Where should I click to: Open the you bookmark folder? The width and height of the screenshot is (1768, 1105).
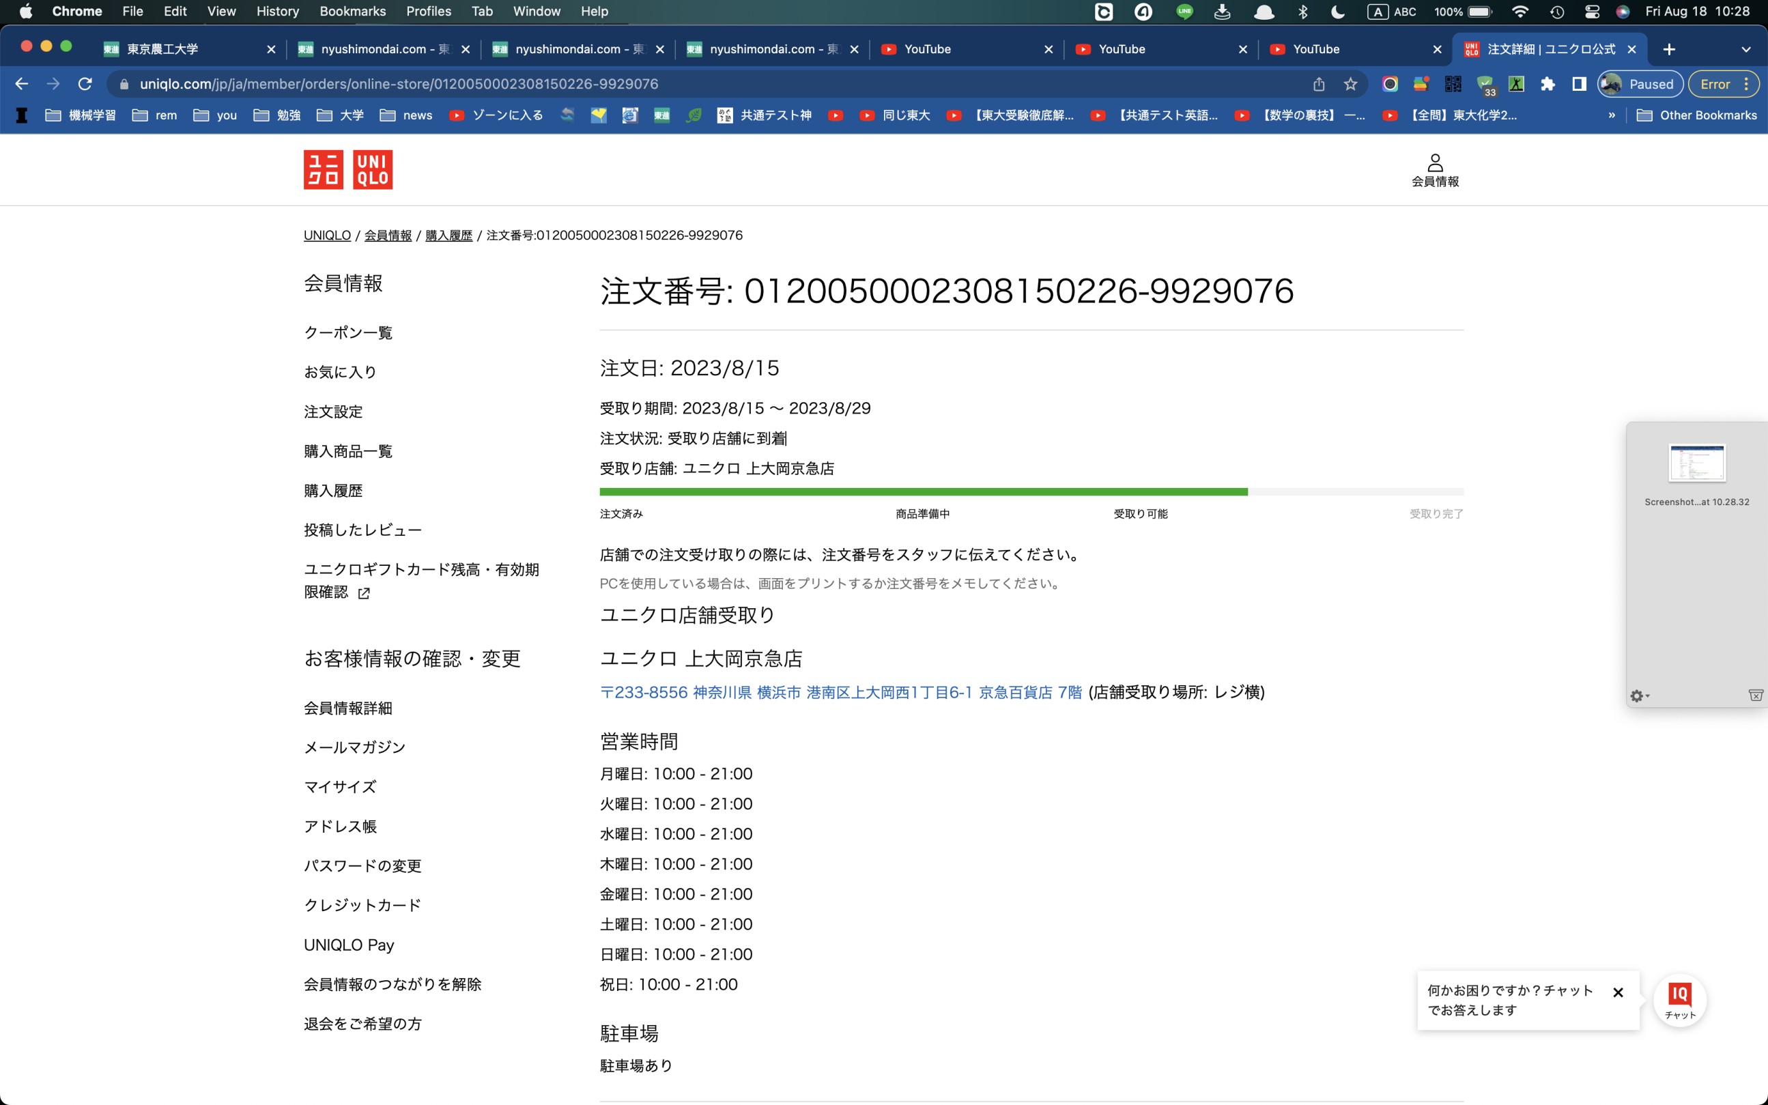point(215,115)
